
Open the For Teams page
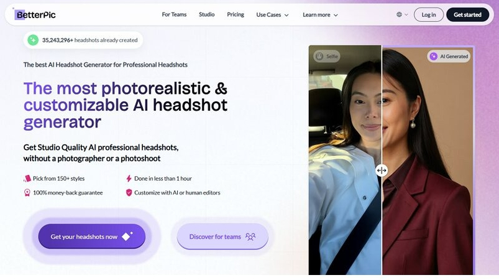click(x=174, y=15)
